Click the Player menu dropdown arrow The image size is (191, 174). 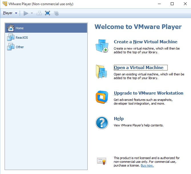[x=16, y=13]
